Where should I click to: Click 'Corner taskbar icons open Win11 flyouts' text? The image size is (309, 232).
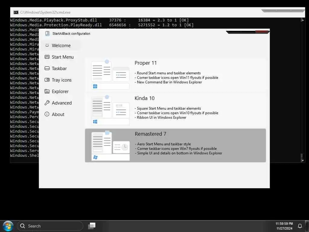[177, 78]
